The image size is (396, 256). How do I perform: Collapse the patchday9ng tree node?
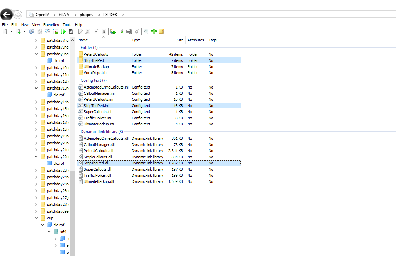point(36,54)
